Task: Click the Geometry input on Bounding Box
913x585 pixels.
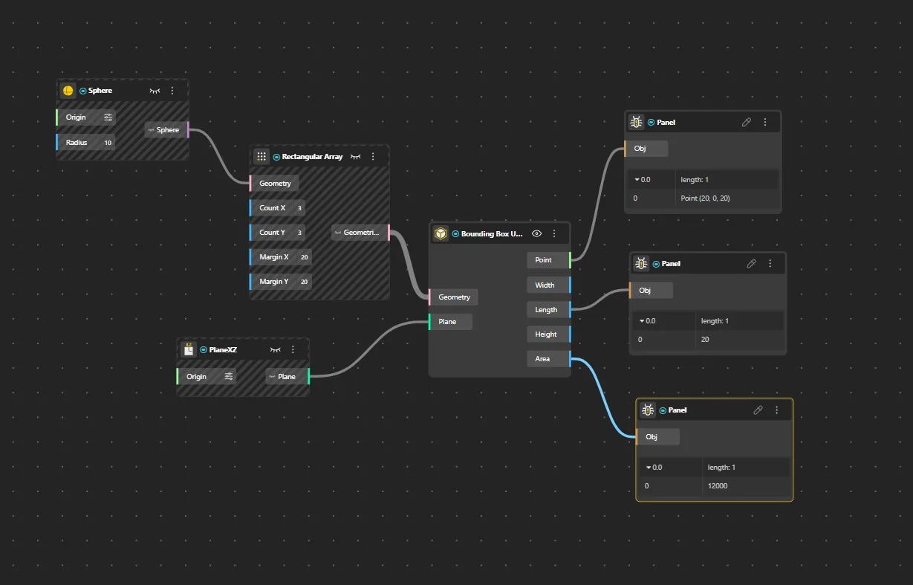Action: [454, 297]
